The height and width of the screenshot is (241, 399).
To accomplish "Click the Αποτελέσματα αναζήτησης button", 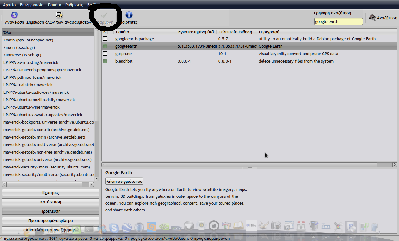I will click(50, 230).
